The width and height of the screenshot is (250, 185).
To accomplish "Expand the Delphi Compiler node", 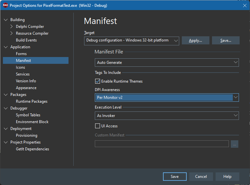I will click(11, 27).
